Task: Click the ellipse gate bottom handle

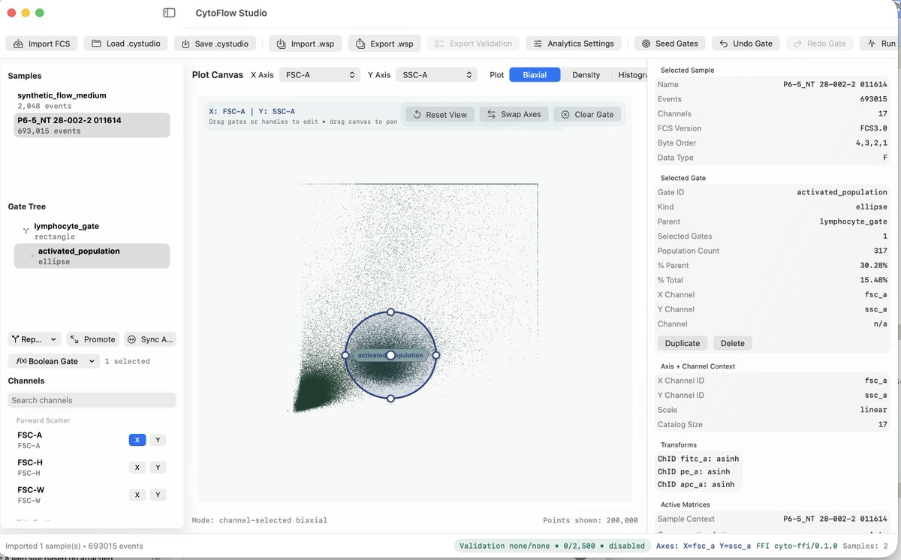Action: [390, 399]
